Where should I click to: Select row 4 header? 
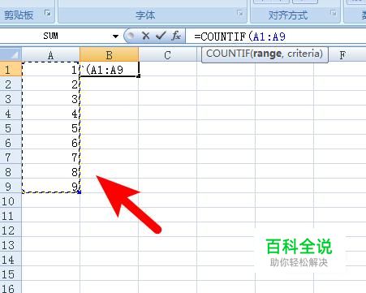click(x=11, y=113)
